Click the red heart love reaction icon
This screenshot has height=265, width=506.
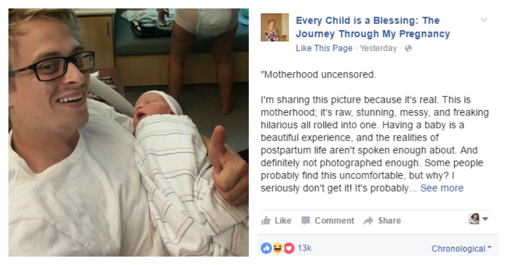[288, 248]
